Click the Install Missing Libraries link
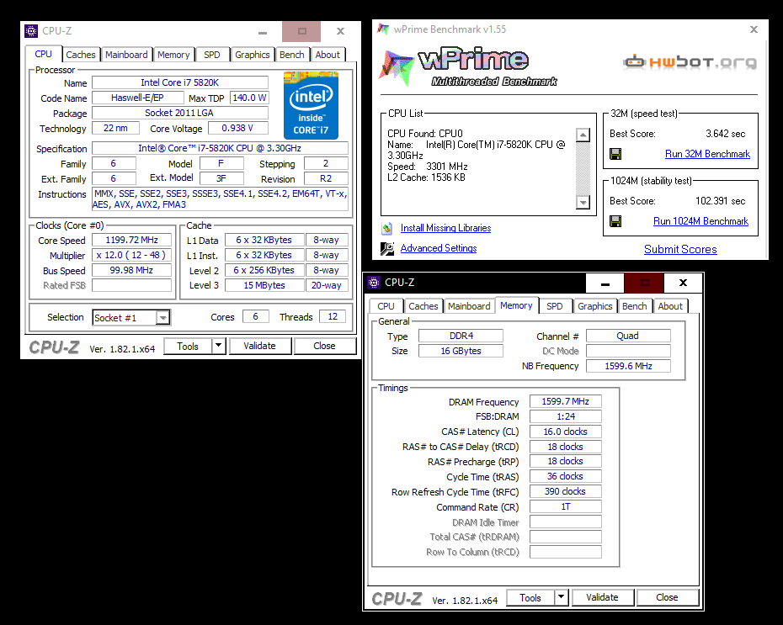 tap(445, 228)
